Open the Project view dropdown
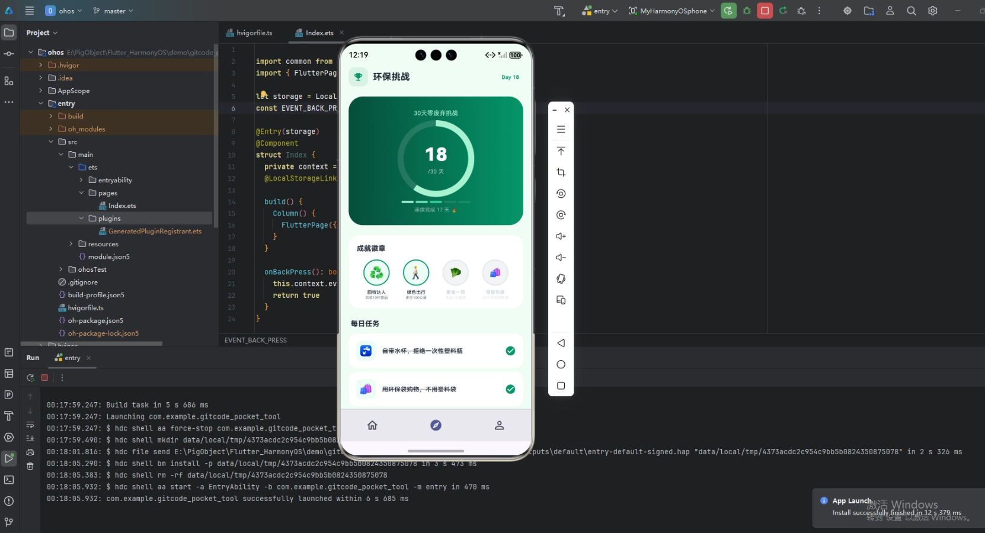Viewport: 985px width, 533px height. pyautogui.click(x=41, y=33)
